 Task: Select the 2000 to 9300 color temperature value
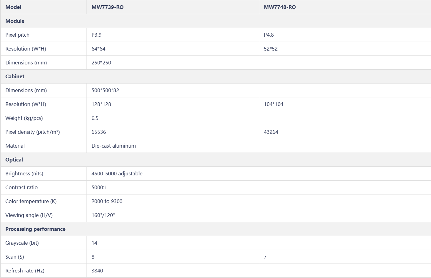107,201
